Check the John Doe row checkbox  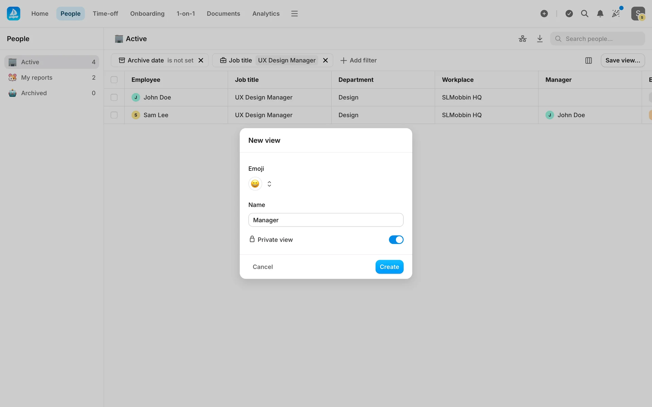114,97
